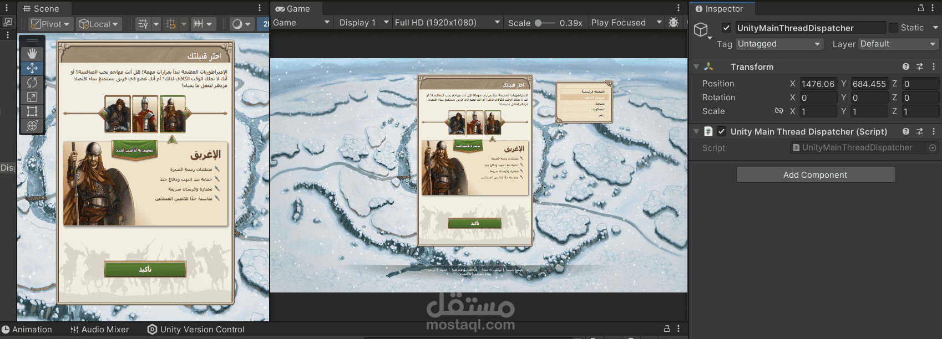Collapse the Unity Main Thread Dispatcher script foldout
This screenshot has height=339, width=942.
[696, 131]
